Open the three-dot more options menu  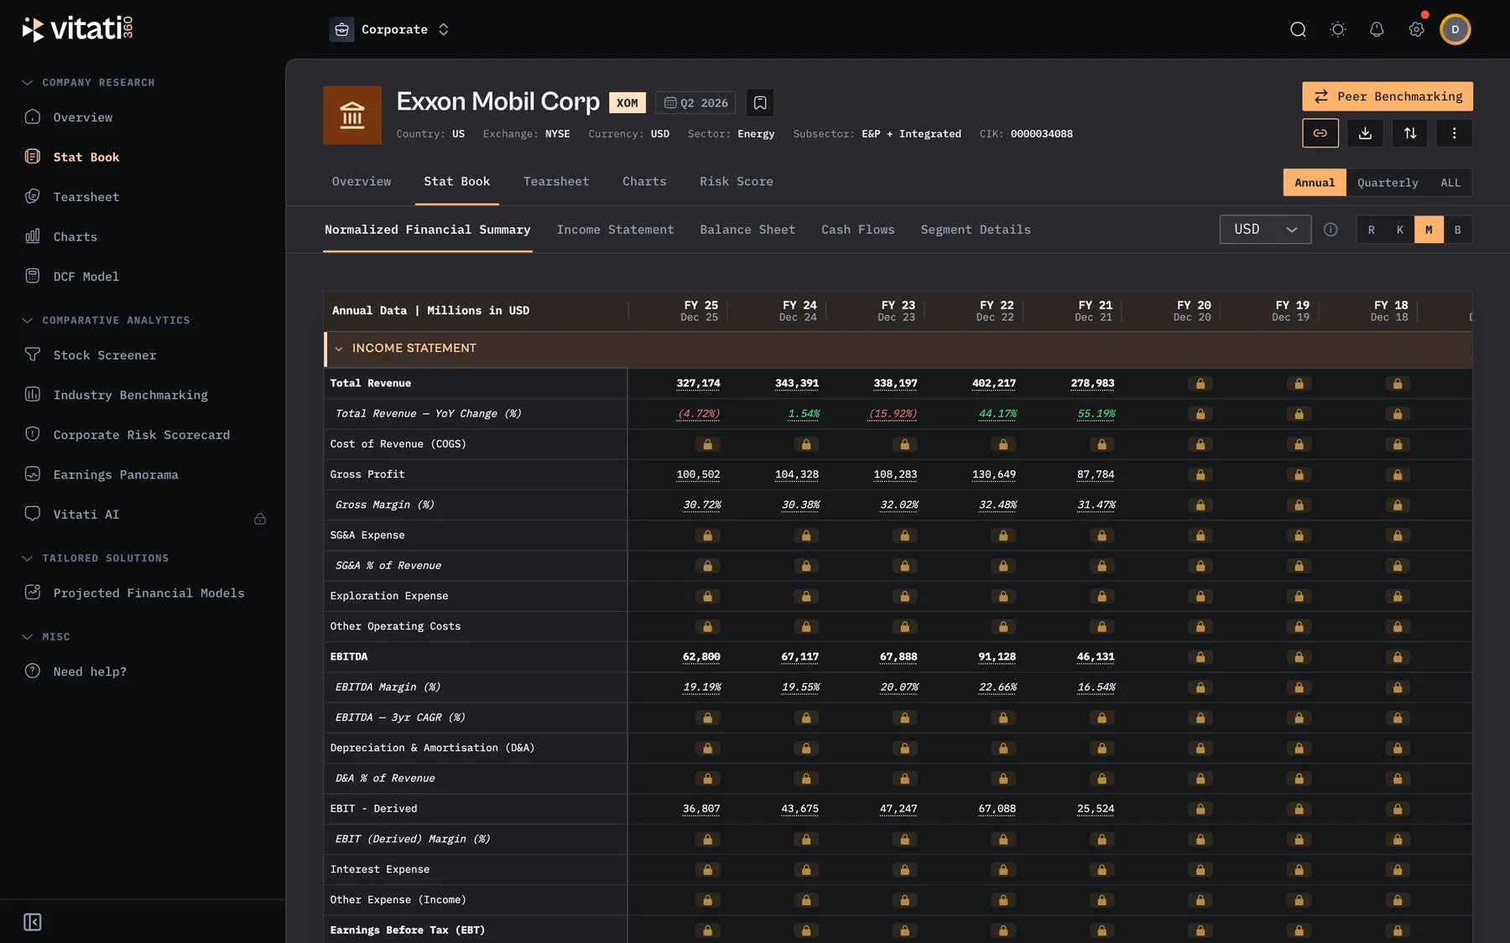(x=1454, y=133)
